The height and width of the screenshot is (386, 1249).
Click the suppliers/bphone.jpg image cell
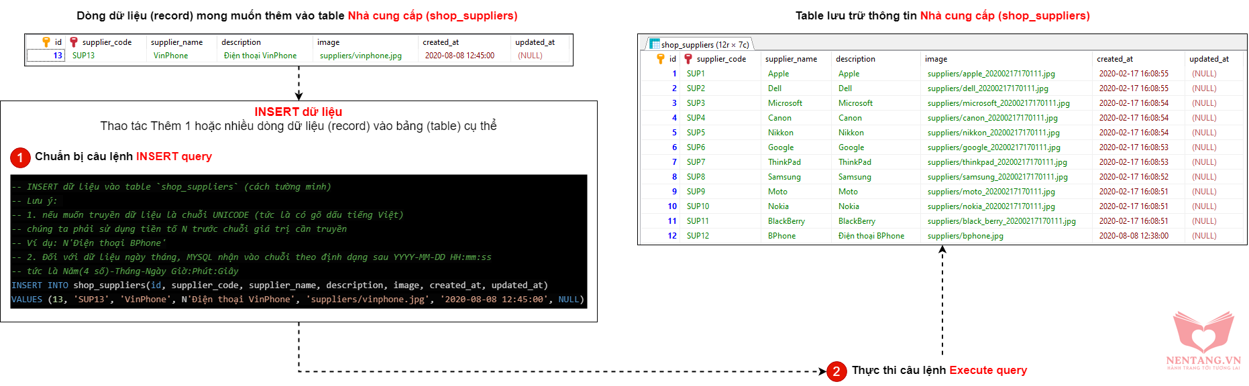pos(965,236)
